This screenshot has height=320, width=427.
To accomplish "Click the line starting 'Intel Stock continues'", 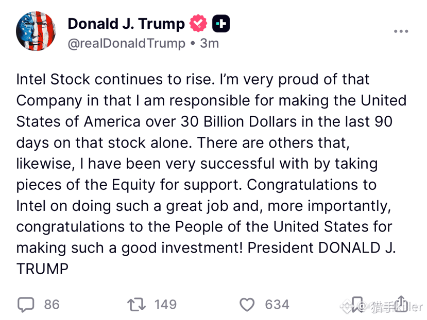I will [x=193, y=80].
